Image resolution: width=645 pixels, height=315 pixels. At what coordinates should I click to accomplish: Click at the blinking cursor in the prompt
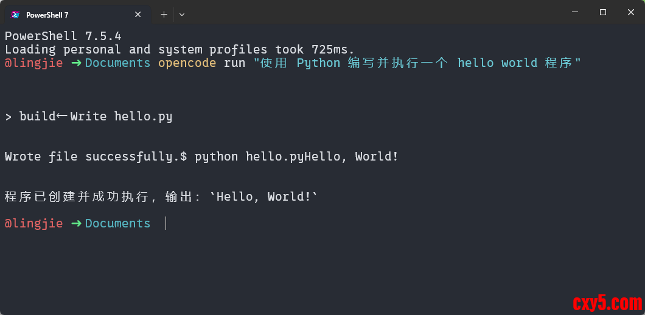[x=166, y=223]
